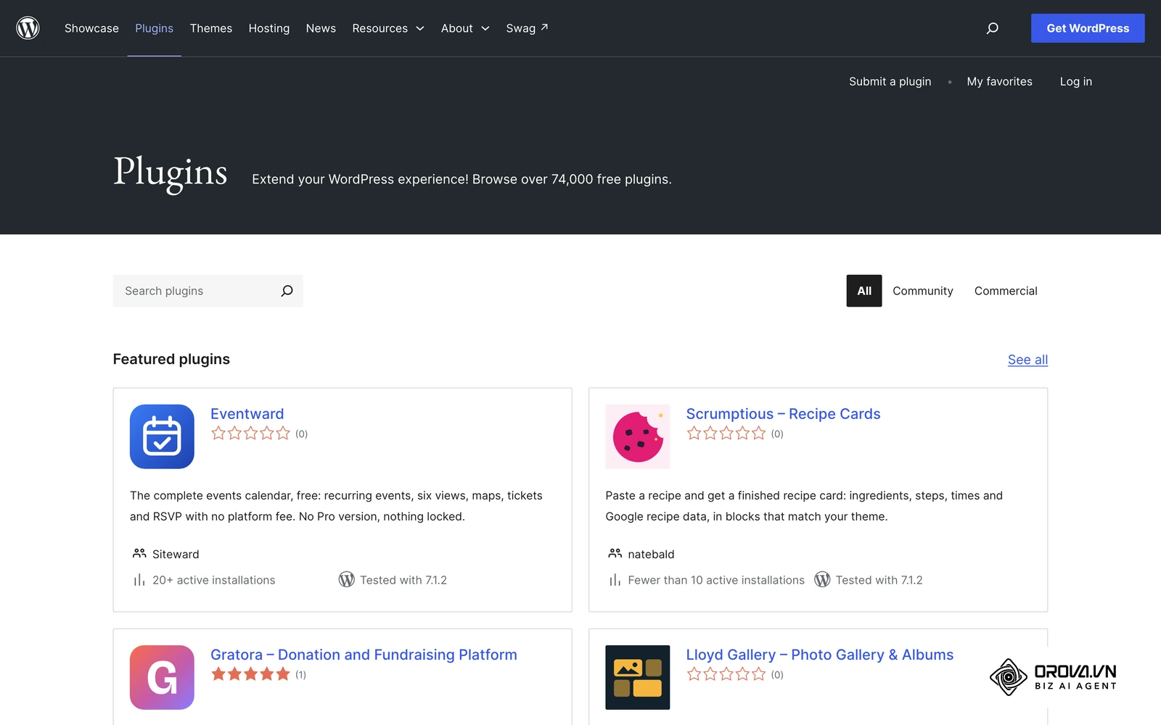Open the Themes nav item
Viewport: 1161px width, 725px height.
pyautogui.click(x=211, y=28)
